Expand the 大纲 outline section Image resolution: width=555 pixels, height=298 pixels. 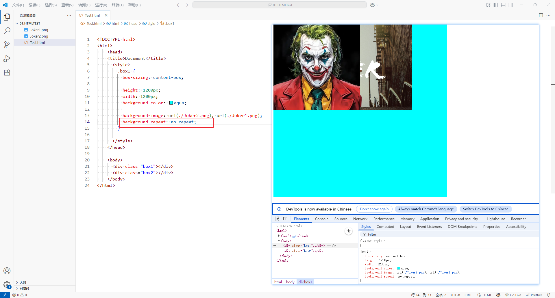(x=17, y=282)
